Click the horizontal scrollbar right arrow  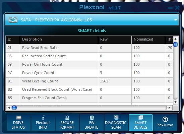(x=170, y=108)
